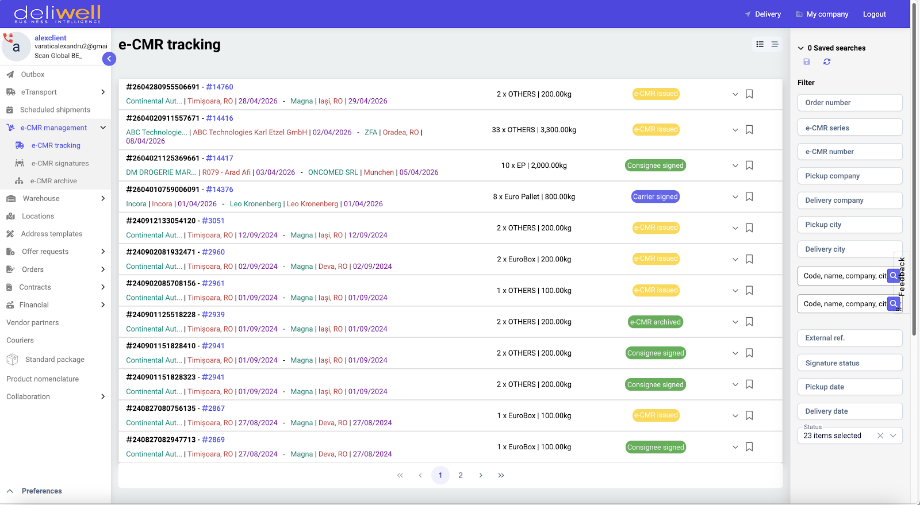920x505 pixels.
Task: Refresh saved searches
Action: point(827,61)
